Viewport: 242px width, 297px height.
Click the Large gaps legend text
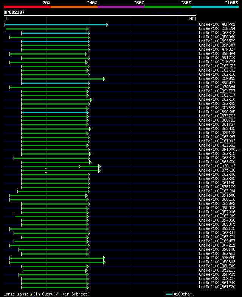[x=47, y=294]
